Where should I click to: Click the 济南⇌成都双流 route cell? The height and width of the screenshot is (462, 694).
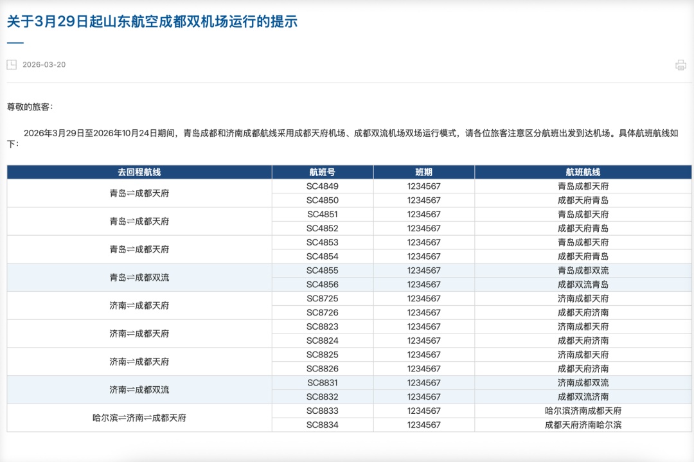(138, 389)
